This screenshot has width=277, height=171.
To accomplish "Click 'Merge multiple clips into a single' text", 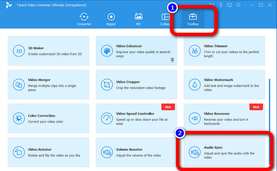I will pyautogui.click(x=52, y=86).
